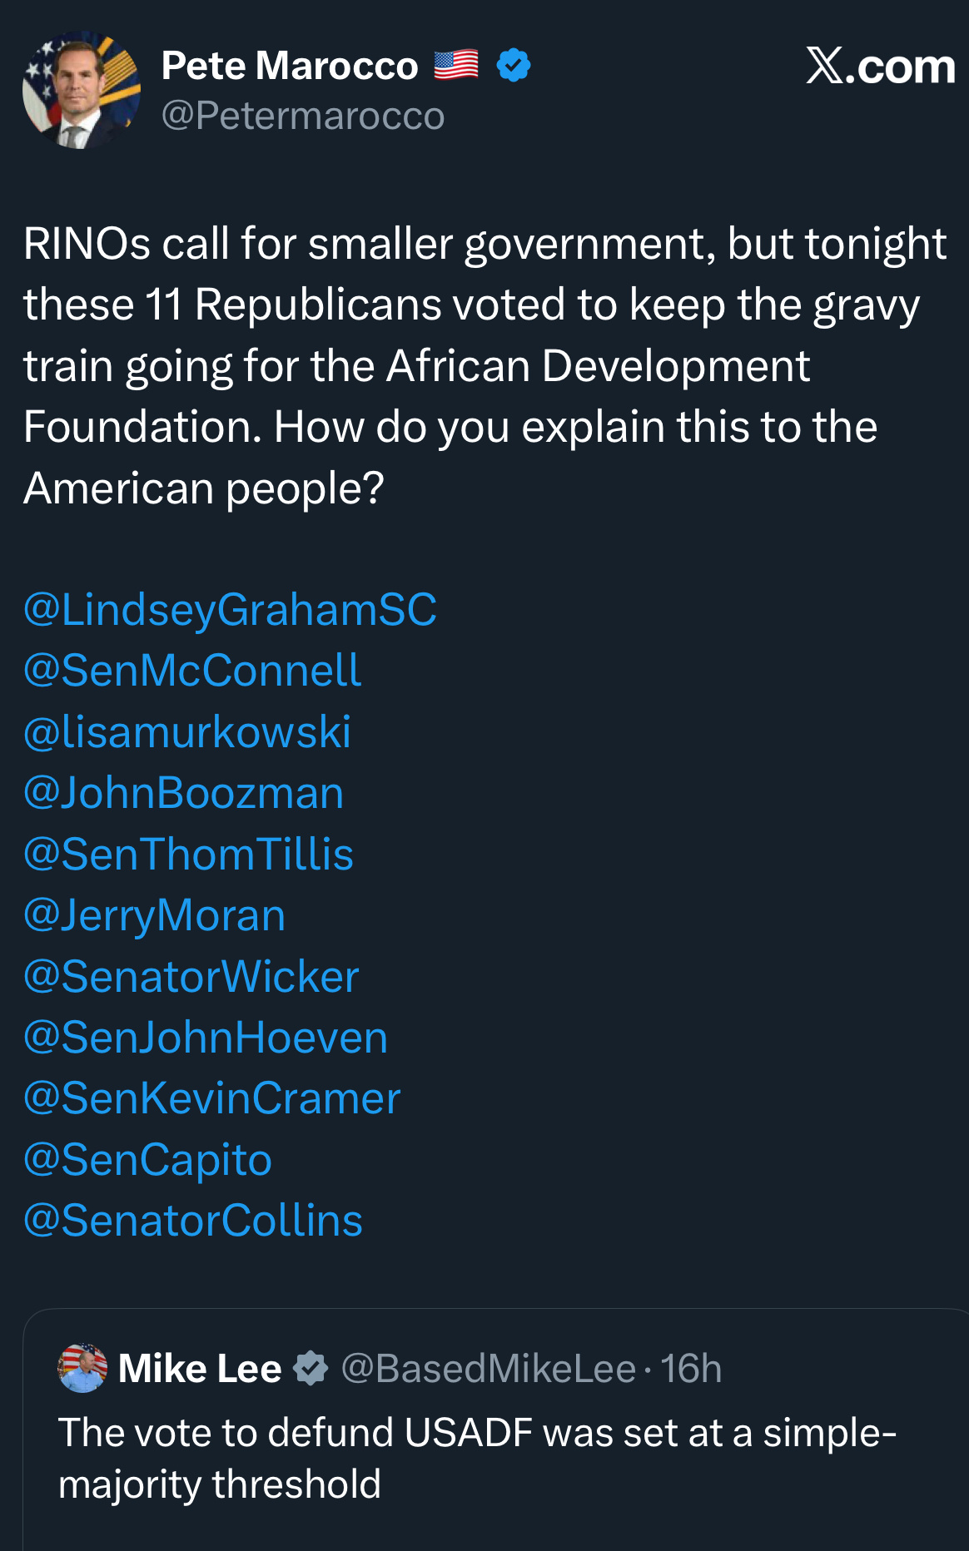969x1551 pixels.
Task: Click the @Petermarocco handle
Action: (x=303, y=116)
